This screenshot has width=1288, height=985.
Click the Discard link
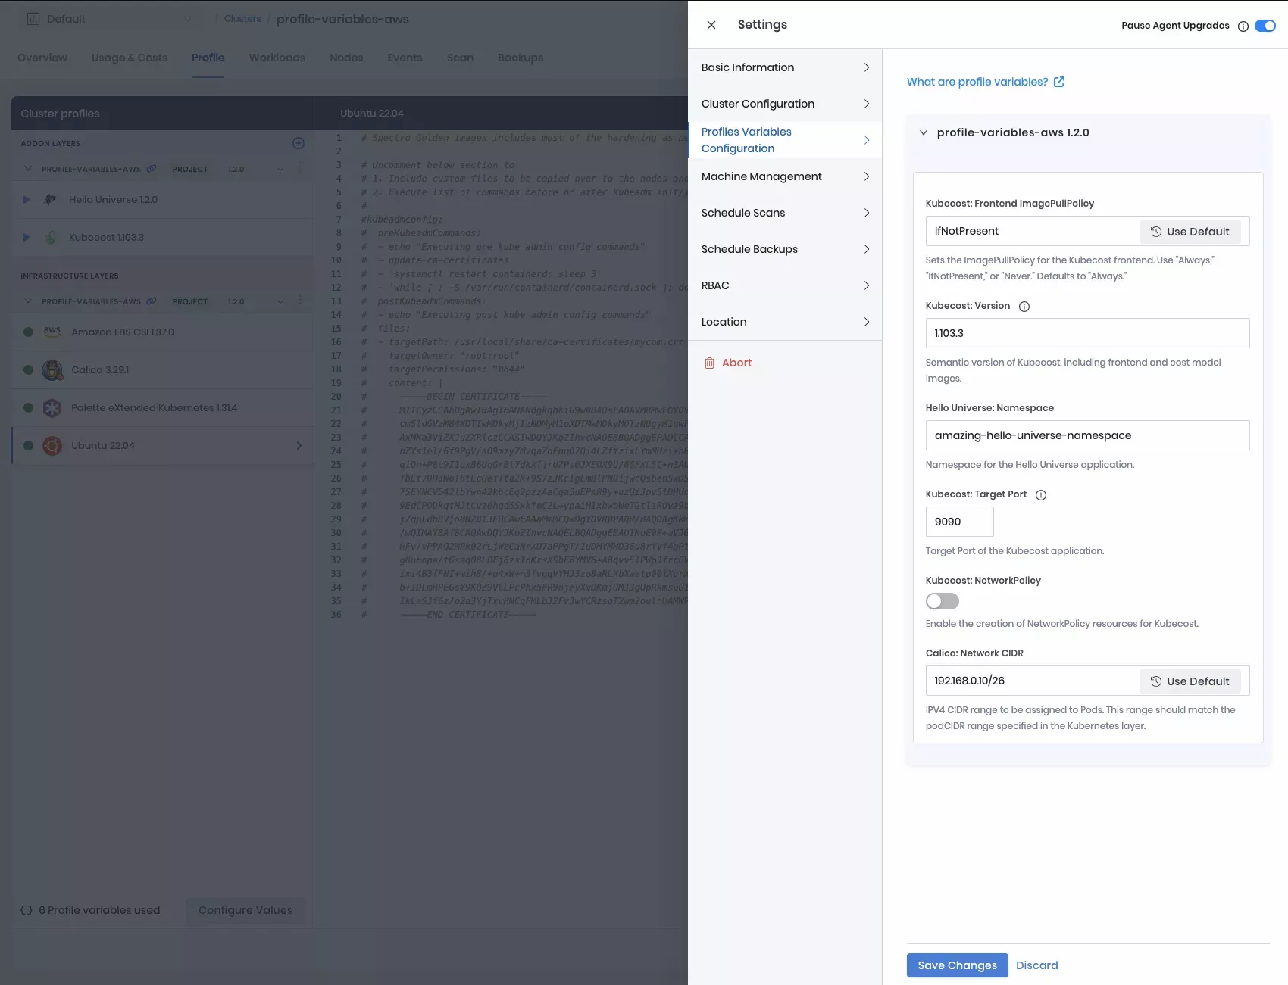pos(1036,965)
